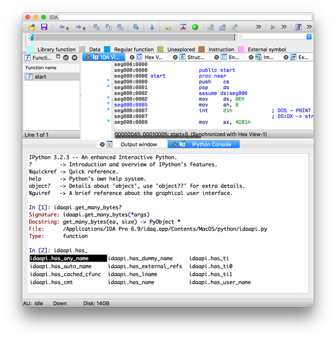Click the red A-triangle toolbar icon
Image resolution: width=336 pixels, height=339 pixels.
183,27
